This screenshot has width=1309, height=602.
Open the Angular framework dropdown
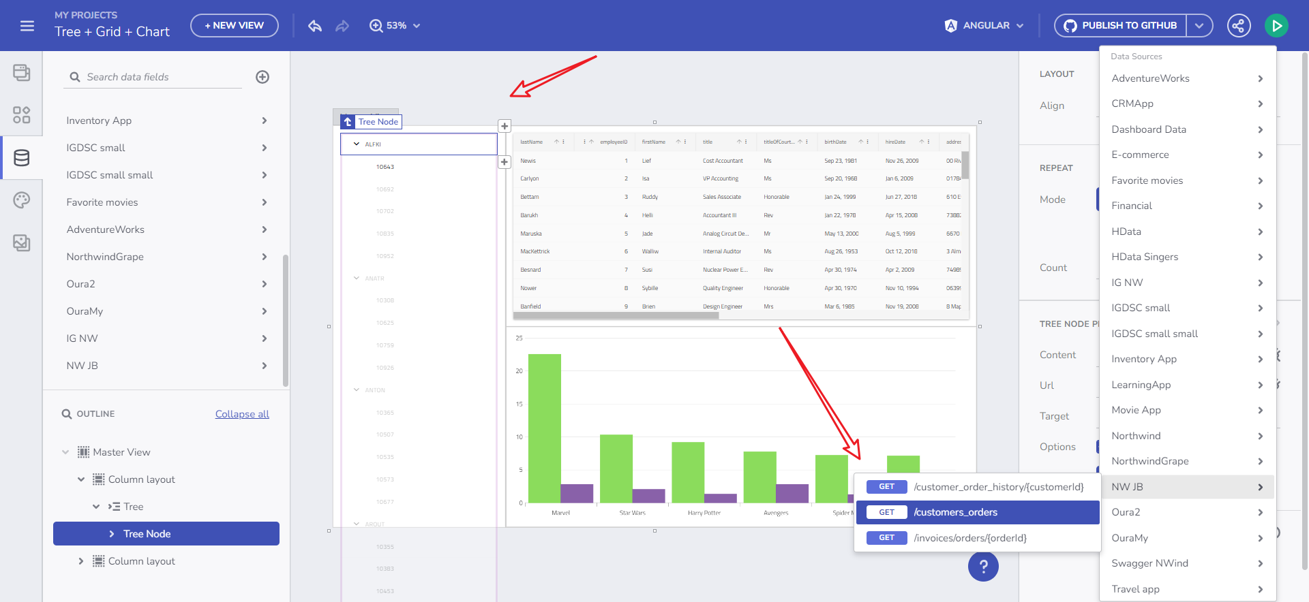tap(984, 26)
